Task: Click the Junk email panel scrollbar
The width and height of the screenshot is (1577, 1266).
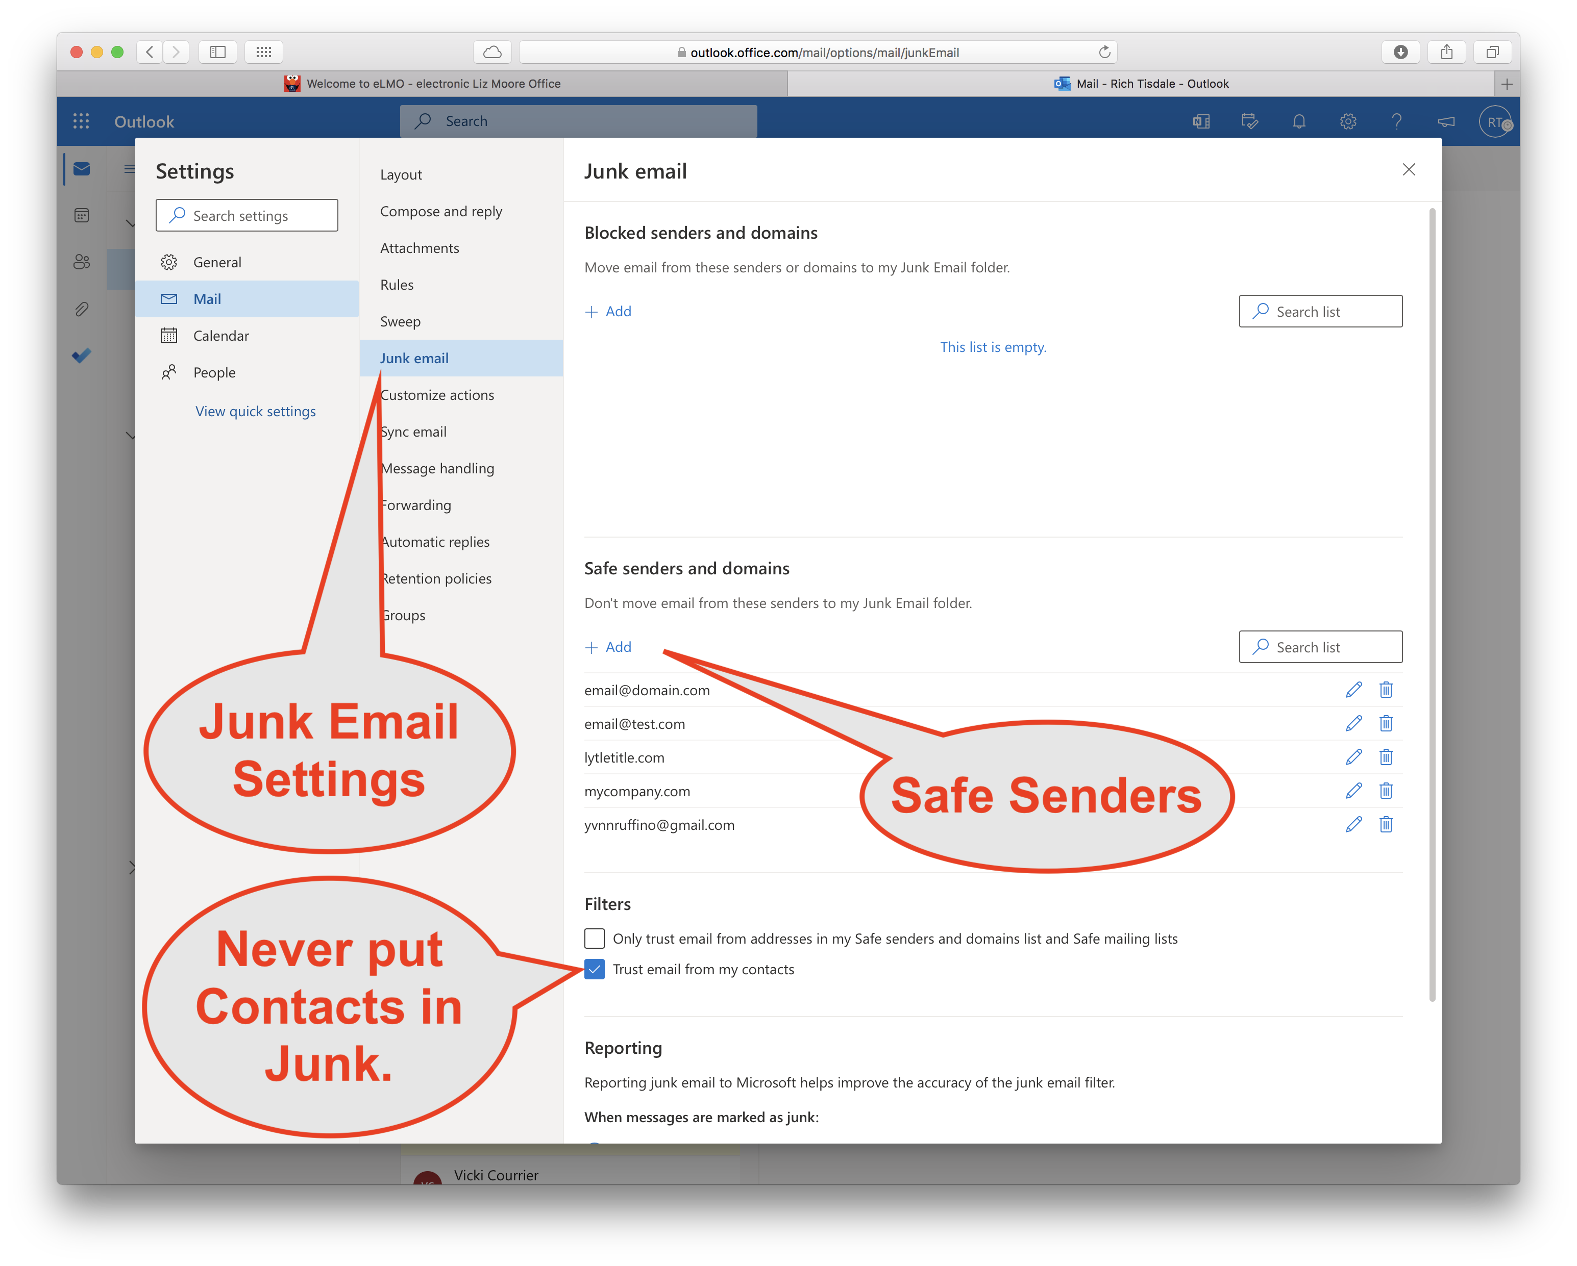Action: click(x=1432, y=604)
